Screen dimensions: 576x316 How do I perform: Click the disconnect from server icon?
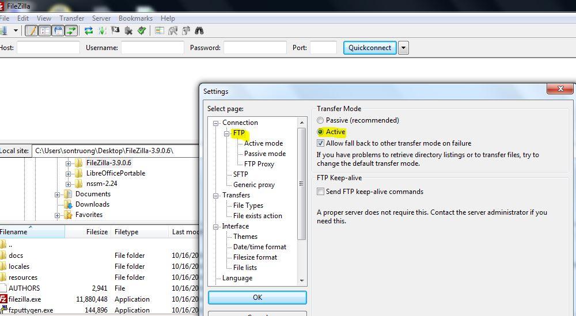click(128, 31)
